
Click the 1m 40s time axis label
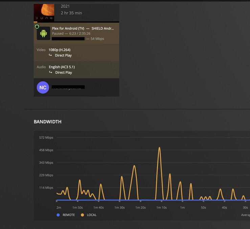(x=98, y=208)
